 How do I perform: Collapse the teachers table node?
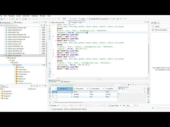tap(12, 65)
